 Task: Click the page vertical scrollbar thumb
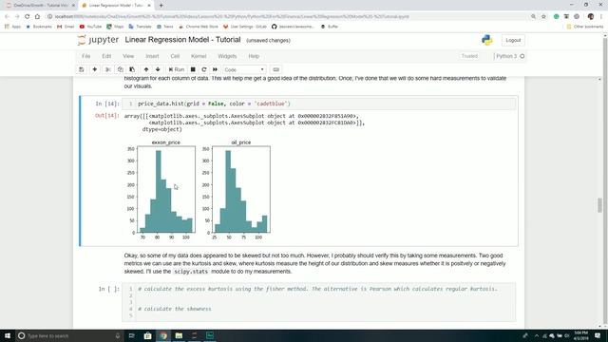click(599, 205)
